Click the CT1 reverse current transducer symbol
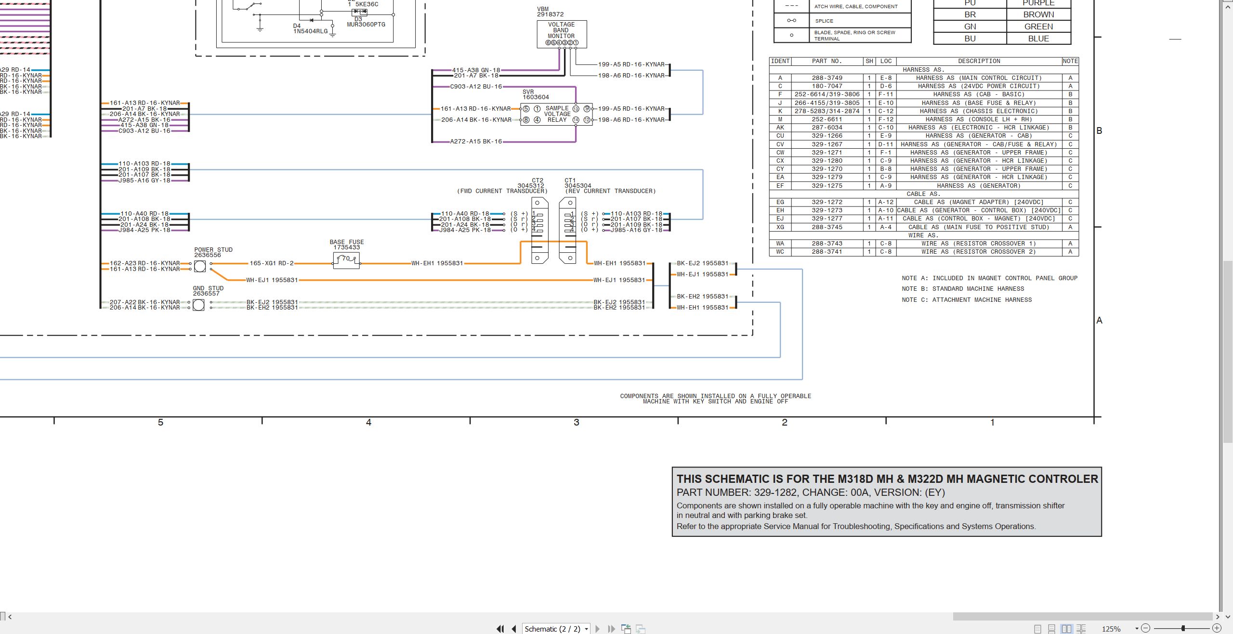 568,230
